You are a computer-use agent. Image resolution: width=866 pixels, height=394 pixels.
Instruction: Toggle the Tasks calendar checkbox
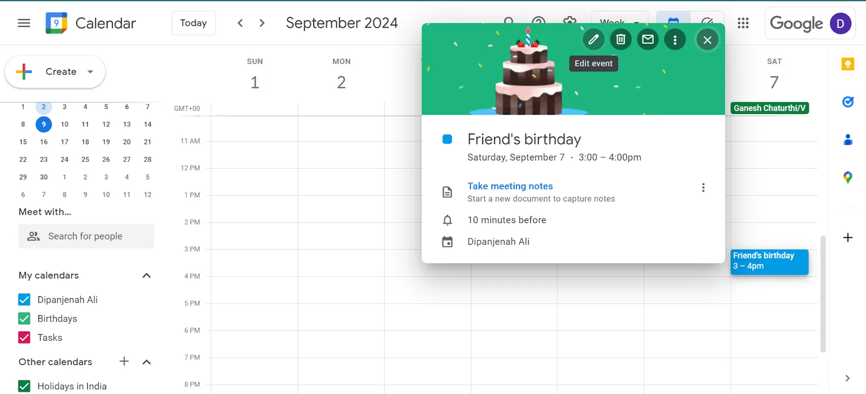pos(24,337)
